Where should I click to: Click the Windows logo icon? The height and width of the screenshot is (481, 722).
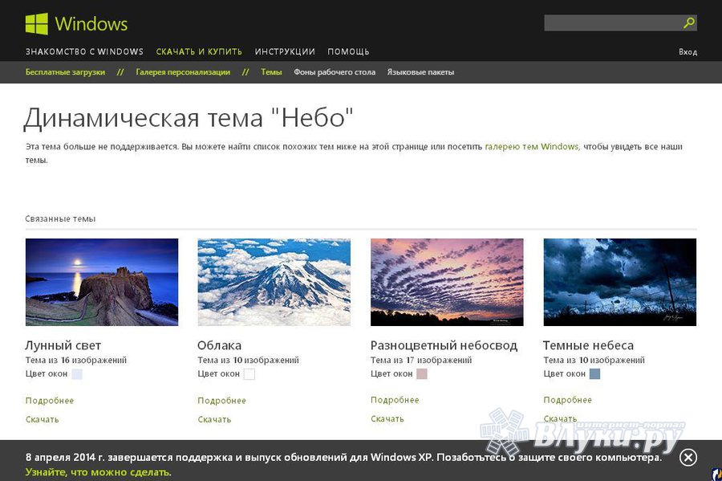37,23
